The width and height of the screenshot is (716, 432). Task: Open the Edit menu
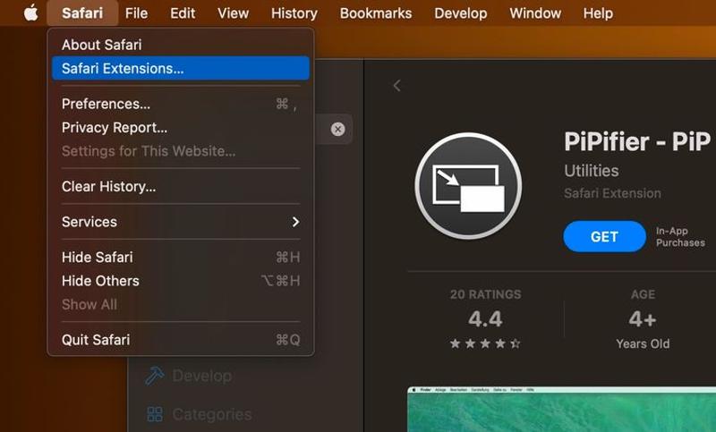click(x=183, y=13)
